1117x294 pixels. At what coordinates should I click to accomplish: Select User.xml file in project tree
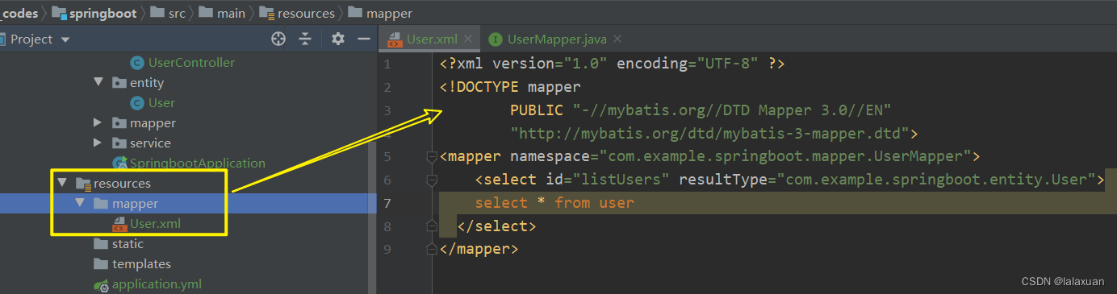point(155,223)
